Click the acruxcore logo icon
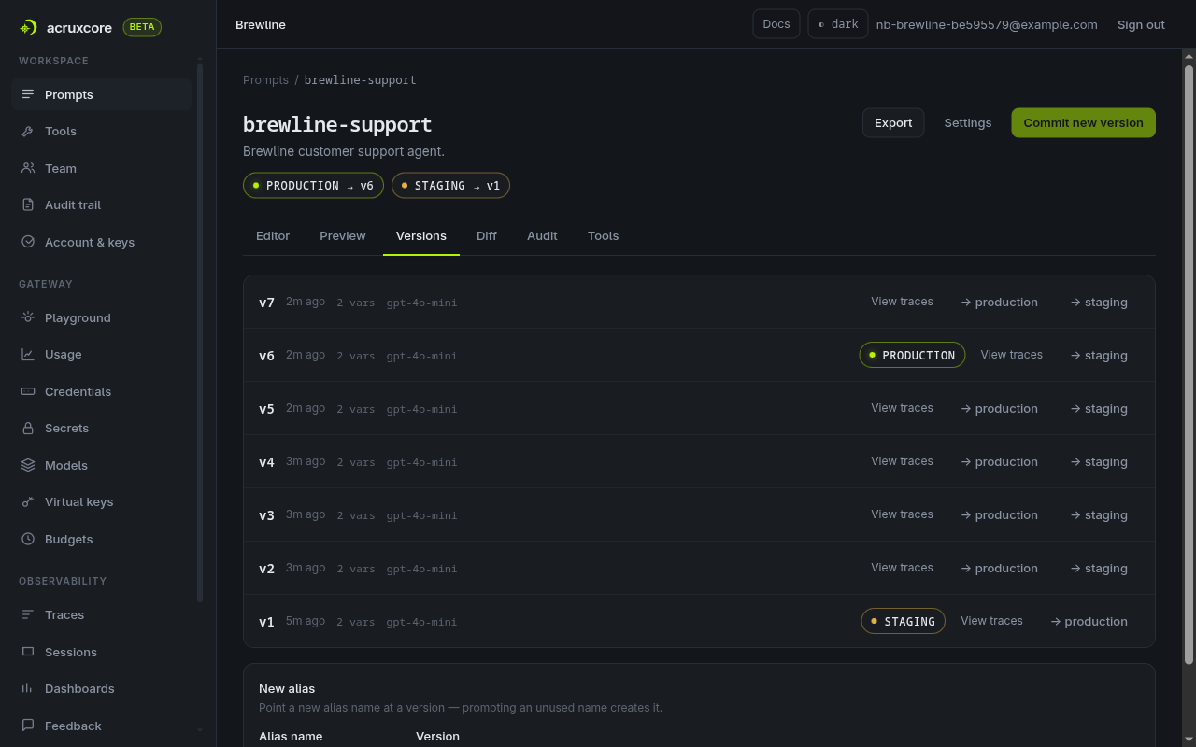 coord(28,28)
